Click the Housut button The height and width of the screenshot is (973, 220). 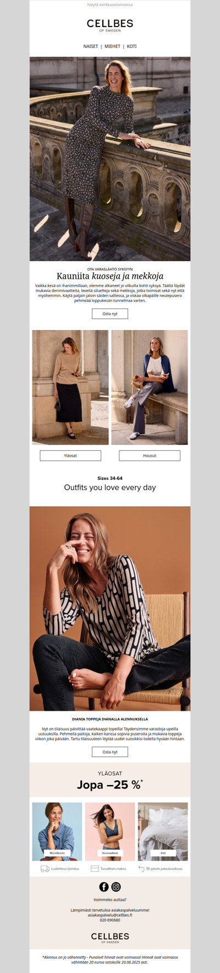[x=150, y=456]
